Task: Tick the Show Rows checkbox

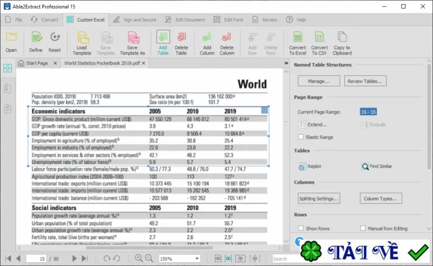Action: coord(301,228)
